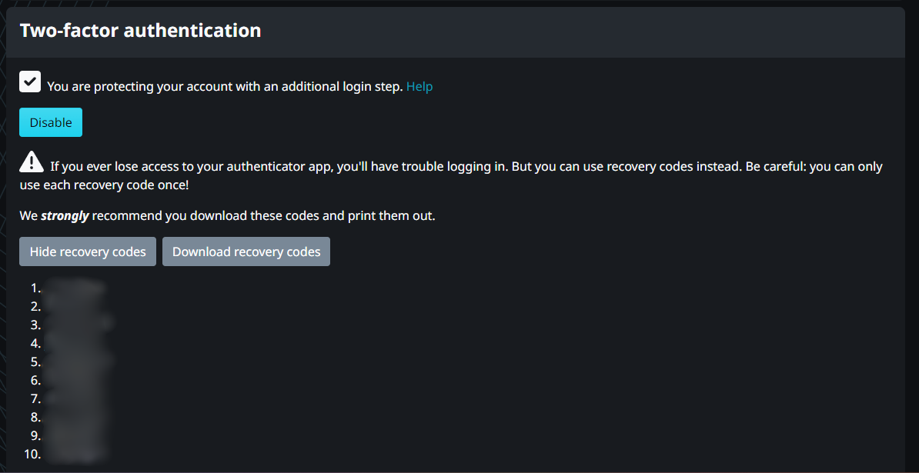Click the ninth recovery code
Screen dimensions: 919x473
(75, 436)
